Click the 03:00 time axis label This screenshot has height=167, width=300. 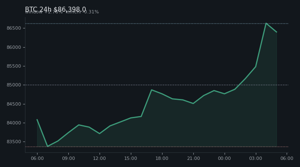(256, 158)
